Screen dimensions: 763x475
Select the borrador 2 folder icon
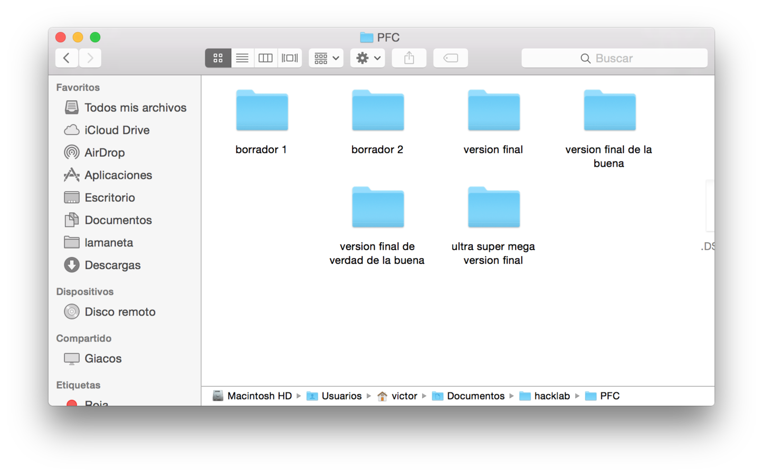click(378, 110)
